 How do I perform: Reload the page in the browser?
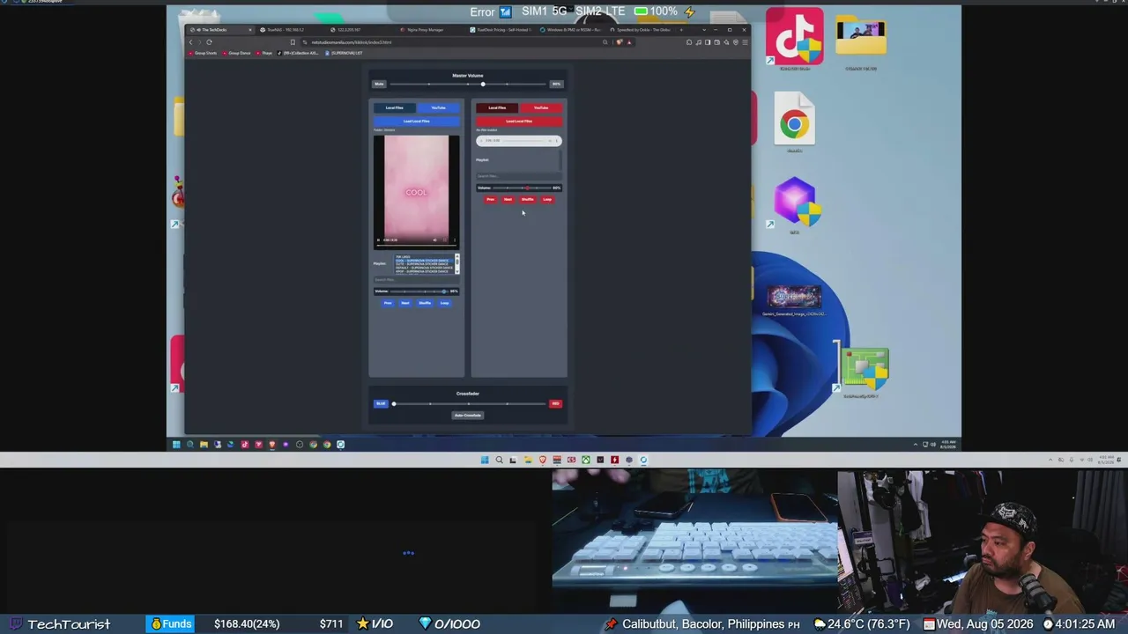click(x=209, y=42)
